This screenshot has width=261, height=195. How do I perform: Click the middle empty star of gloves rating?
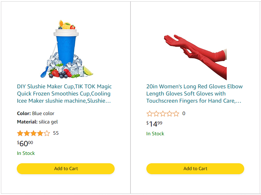click(x=163, y=114)
